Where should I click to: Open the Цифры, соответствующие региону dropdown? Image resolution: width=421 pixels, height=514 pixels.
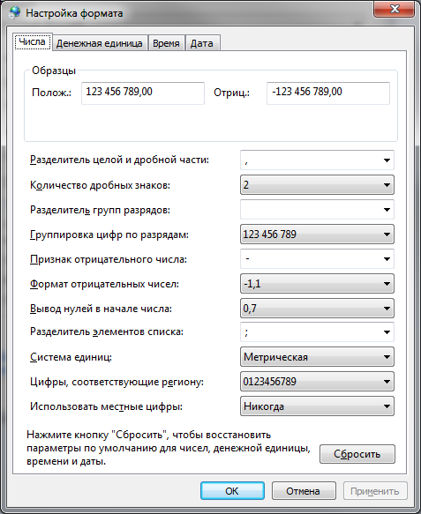click(x=317, y=381)
